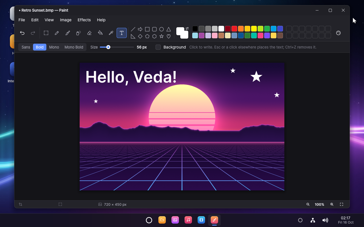Choose the Arrow shape
Viewport: 364px width, 227px height.
click(140, 29)
